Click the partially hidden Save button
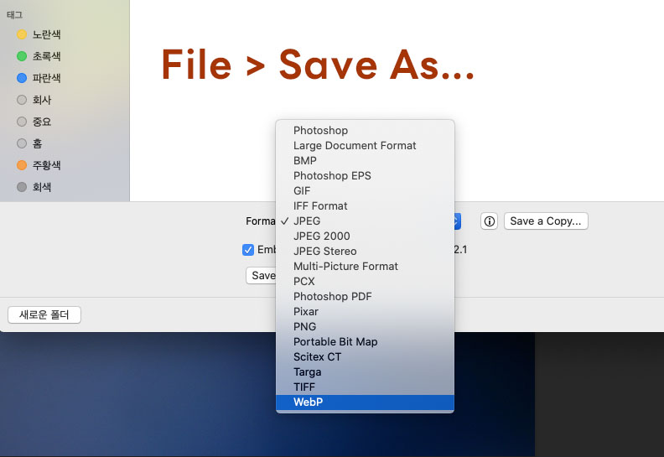664x457 pixels. 262,276
